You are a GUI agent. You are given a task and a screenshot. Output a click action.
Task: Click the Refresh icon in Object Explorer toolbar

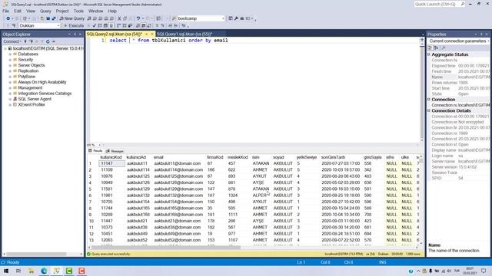[48, 41]
